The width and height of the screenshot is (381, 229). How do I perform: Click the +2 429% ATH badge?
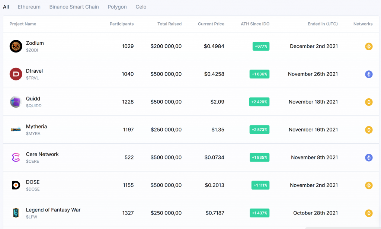[259, 102]
